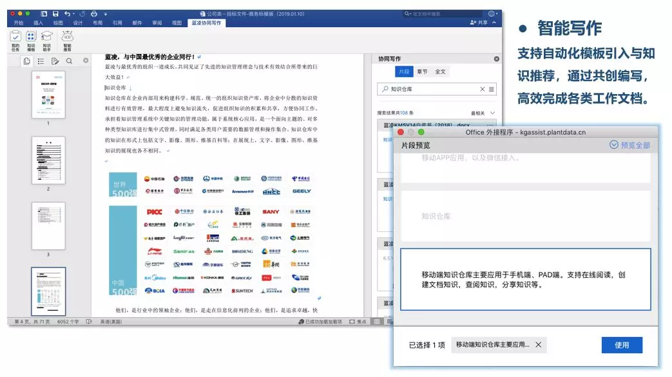Open the 最相关 sort dropdown
This screenshot has height=377, width=672.
click(x=483, y=113)
